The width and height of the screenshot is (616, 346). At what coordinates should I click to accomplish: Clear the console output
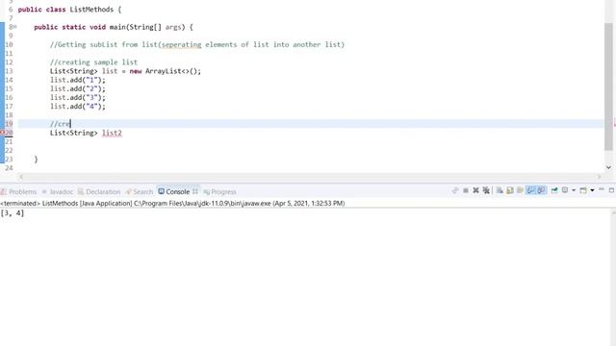click(x=500, y=190)
